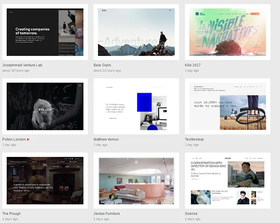Screen dimensions: 280x223
Task: Click the red star beside Pollen London
Action: pyautogui.click(x=28, y=139)
